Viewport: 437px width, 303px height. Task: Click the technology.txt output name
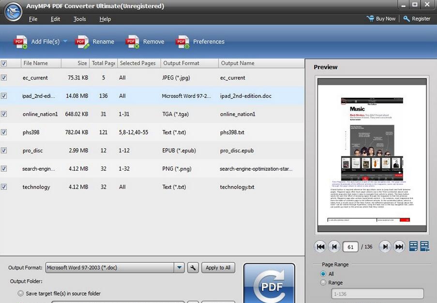pyautogui.click(x=237, y=187)
